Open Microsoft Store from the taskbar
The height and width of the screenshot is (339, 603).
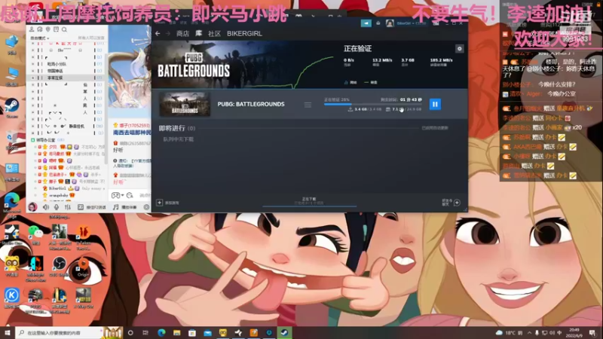coord(192,333)
